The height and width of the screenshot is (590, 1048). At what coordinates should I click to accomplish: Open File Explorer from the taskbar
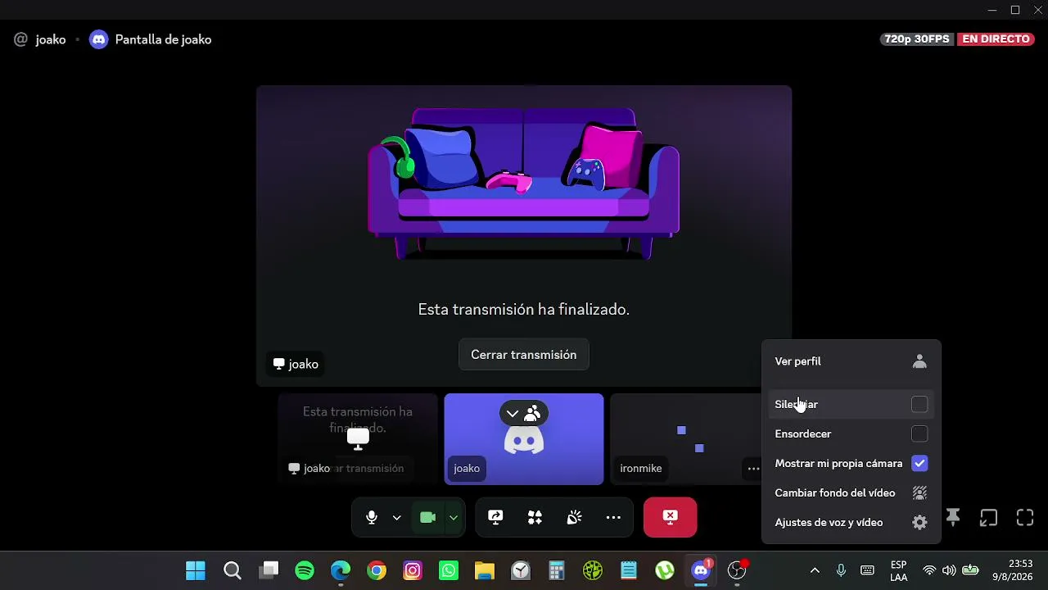485,570
